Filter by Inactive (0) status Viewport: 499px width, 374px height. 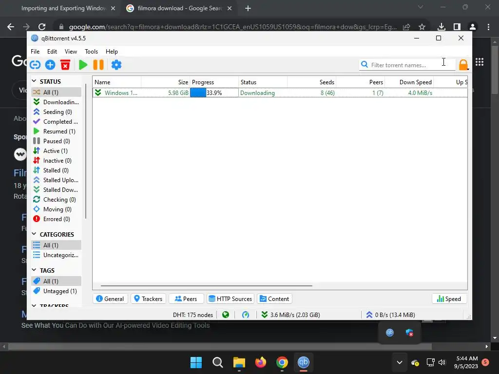[57, 161]
